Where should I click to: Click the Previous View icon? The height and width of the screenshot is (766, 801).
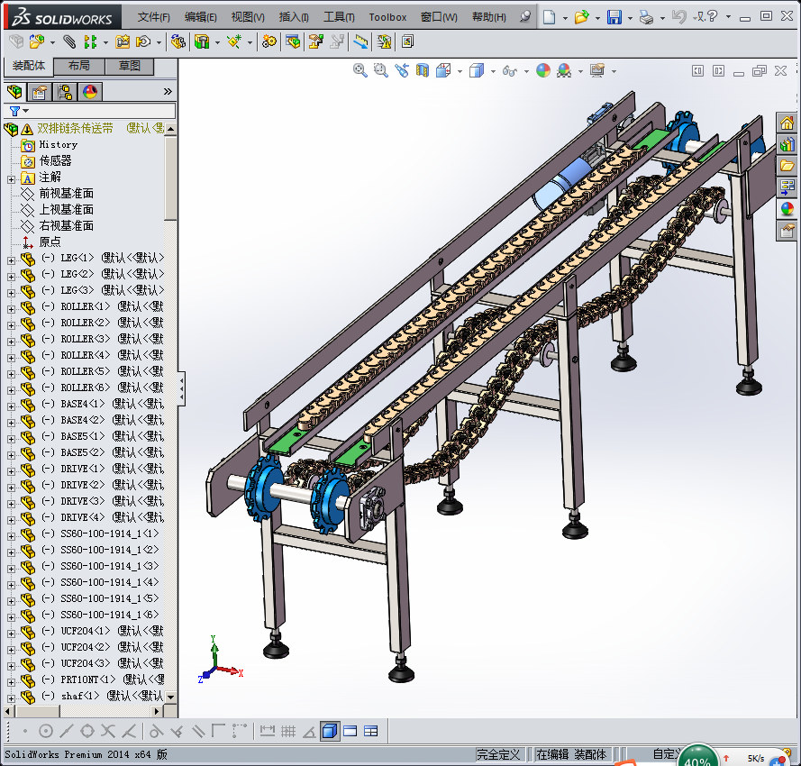click(x=402, y=70)
